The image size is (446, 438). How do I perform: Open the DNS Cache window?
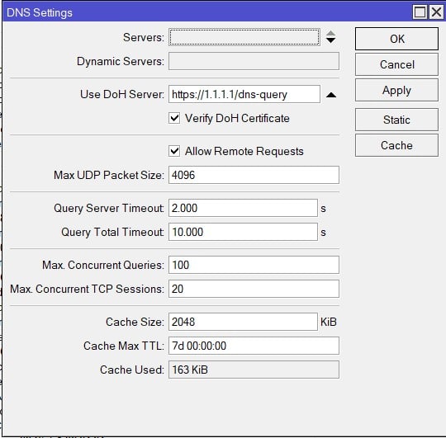pos(396,145)
